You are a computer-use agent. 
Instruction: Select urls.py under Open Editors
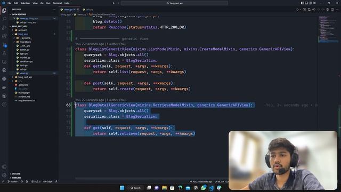pyautogui.click(x=23, y=22)
